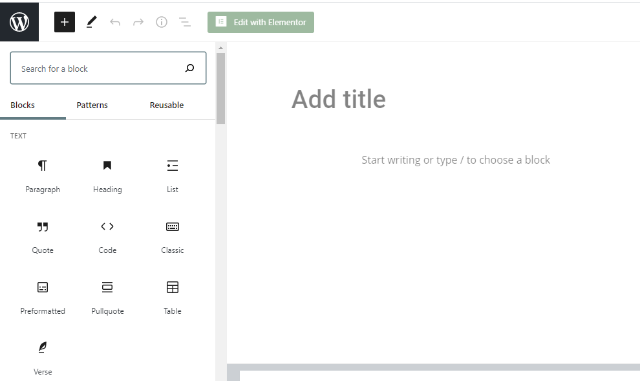640x381 pixels.
Task: Insert a Verse block
Action: click(43, 359)
